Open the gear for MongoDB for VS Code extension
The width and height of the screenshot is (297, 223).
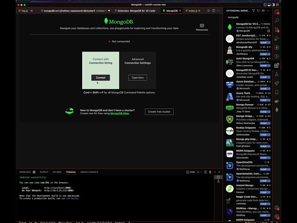(x=268, y=31)
